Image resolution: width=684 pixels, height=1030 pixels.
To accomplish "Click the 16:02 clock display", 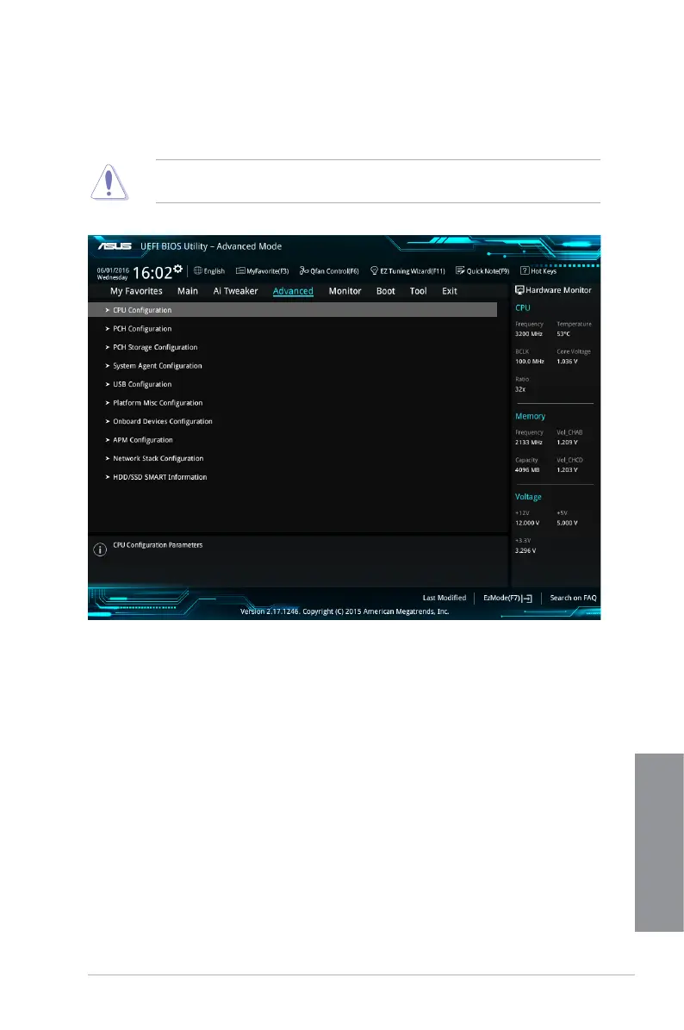I will (x=152, y=273).
